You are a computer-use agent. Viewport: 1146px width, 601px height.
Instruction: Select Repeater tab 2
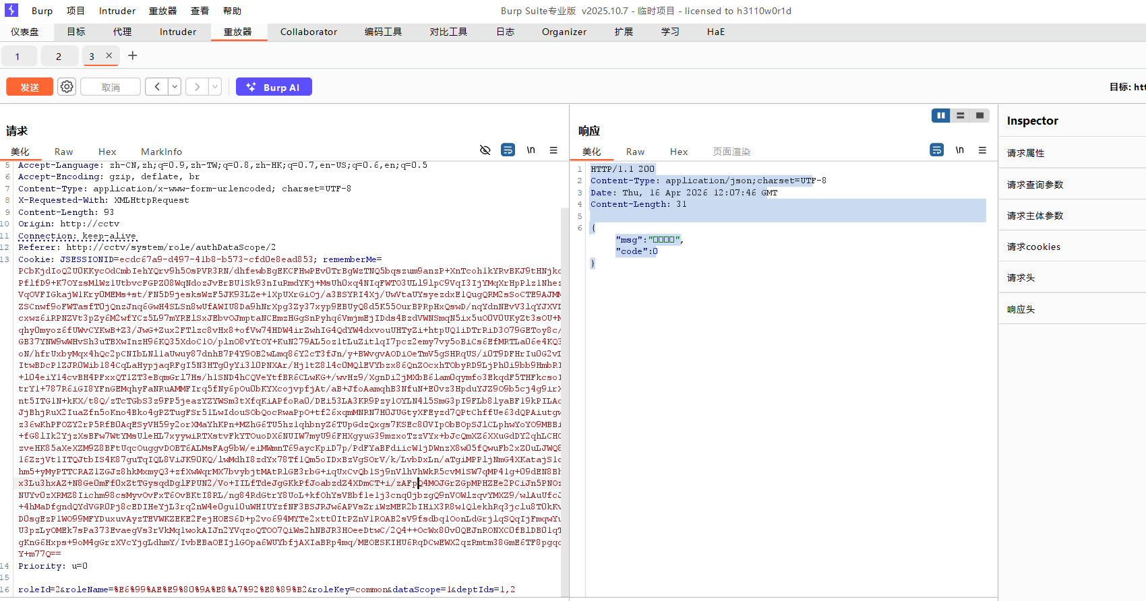59,56
